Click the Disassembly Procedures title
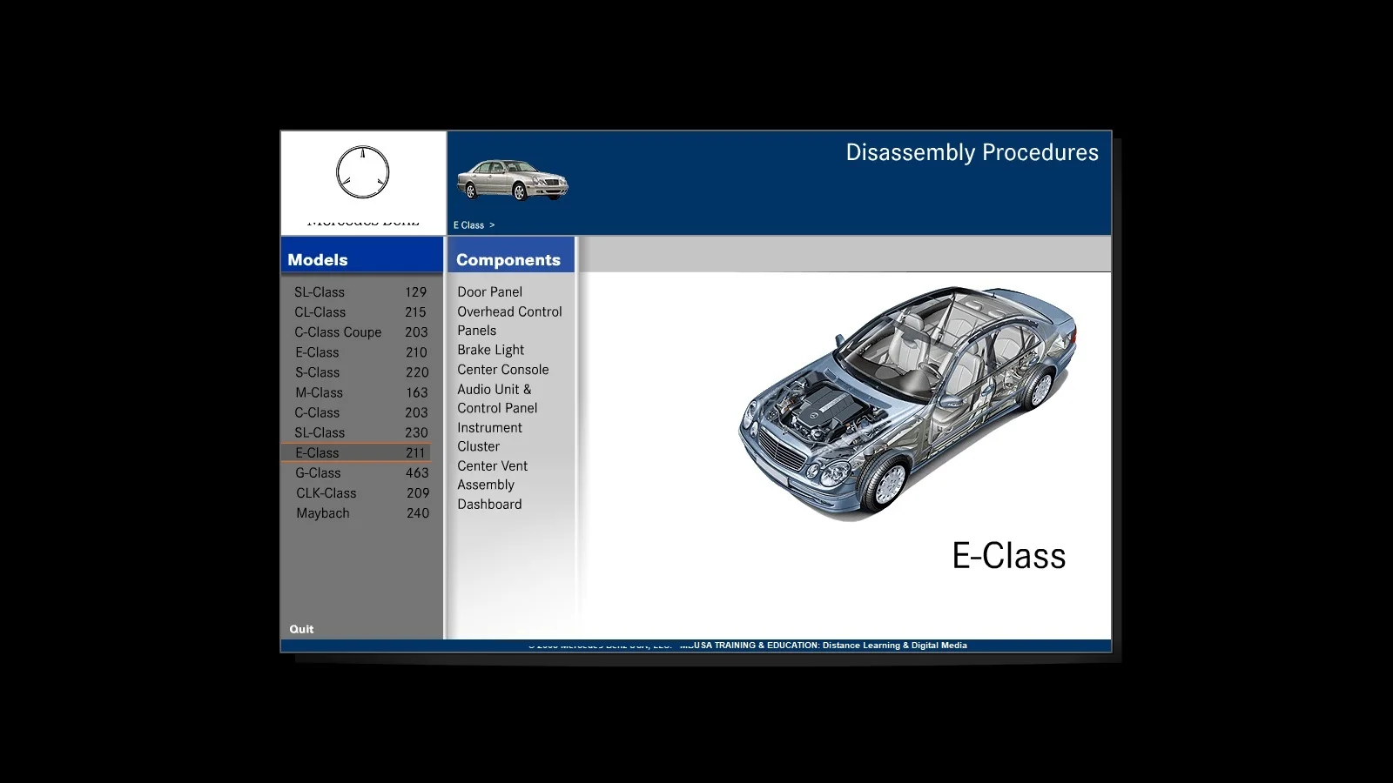1393x783 pixels. click(x=972, y=153)
